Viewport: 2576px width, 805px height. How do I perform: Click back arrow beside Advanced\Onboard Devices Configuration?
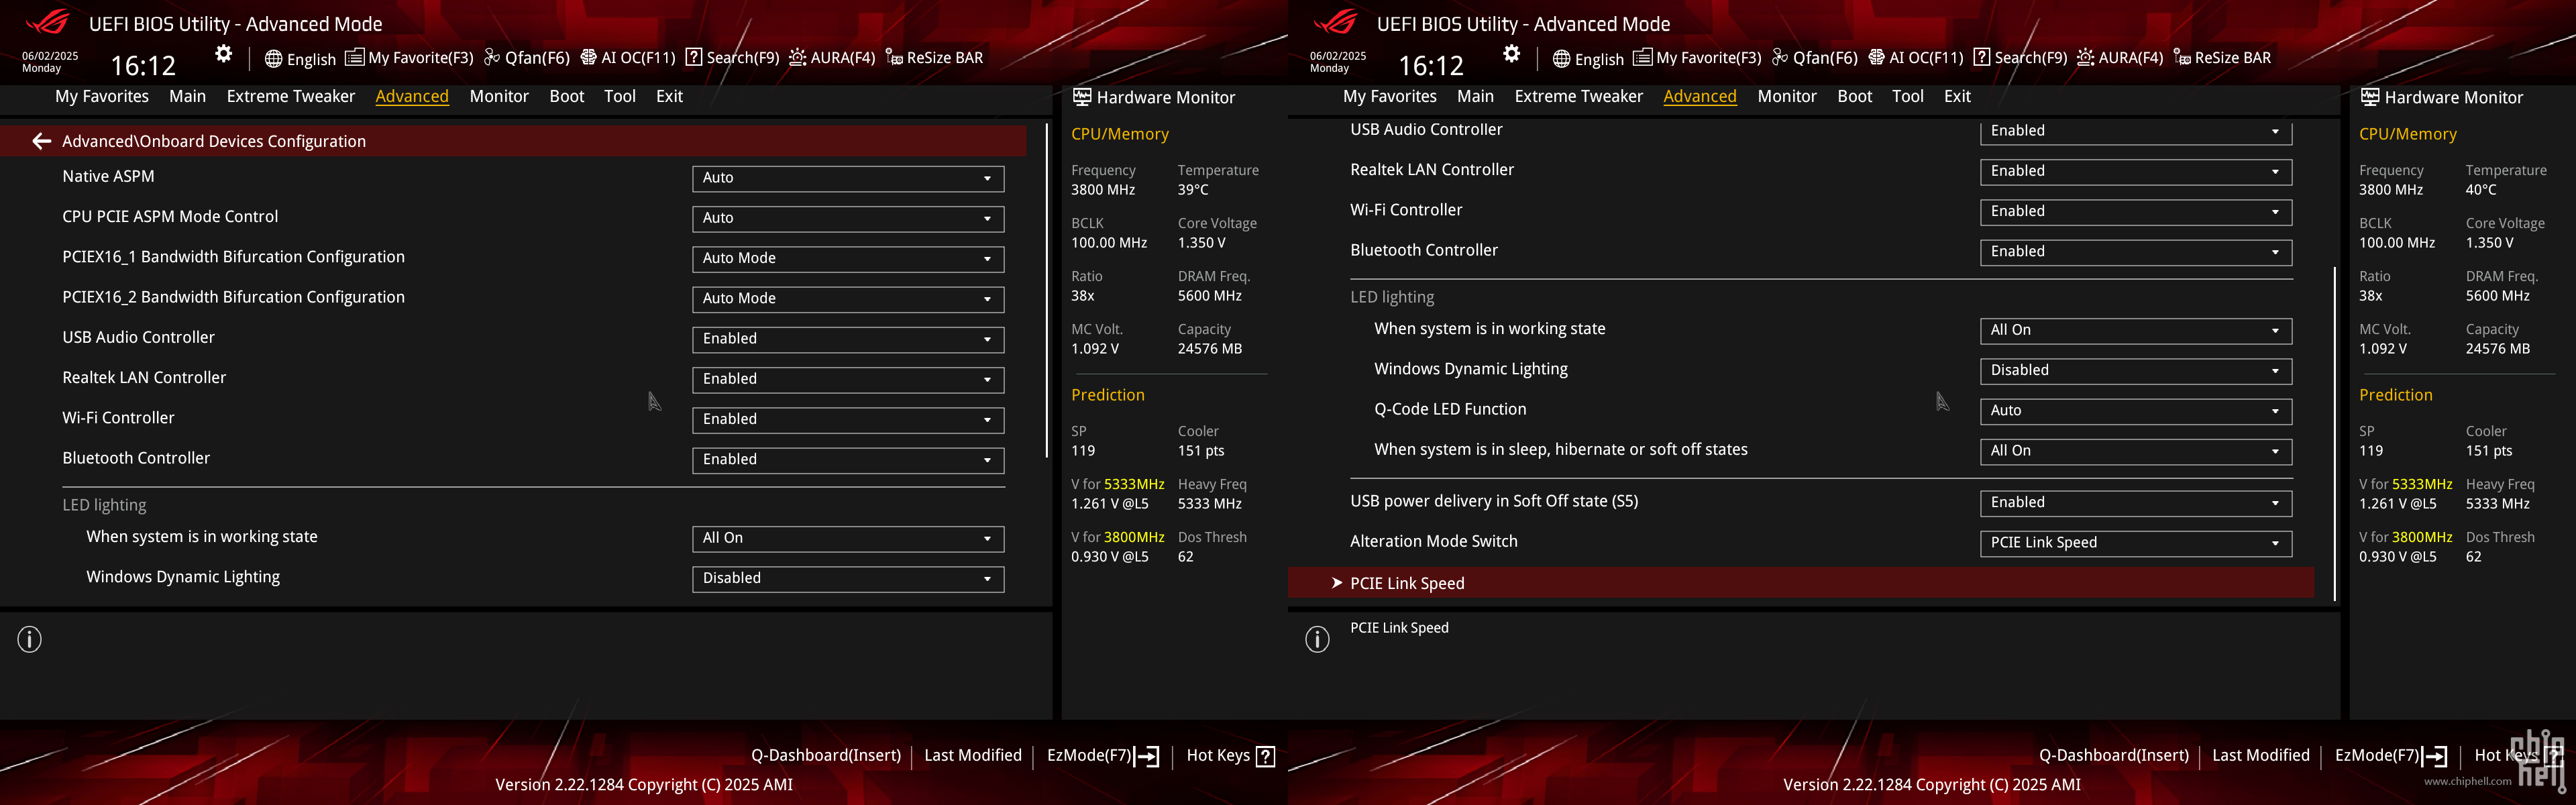tap(41, 141)
